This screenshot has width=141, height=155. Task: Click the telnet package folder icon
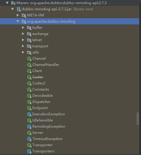29,40
